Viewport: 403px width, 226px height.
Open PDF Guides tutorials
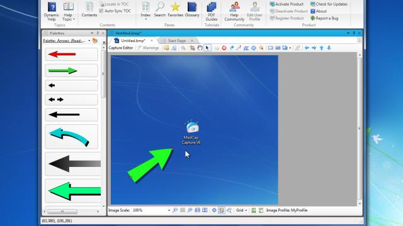pyautogui.click(x=212, y=12)
